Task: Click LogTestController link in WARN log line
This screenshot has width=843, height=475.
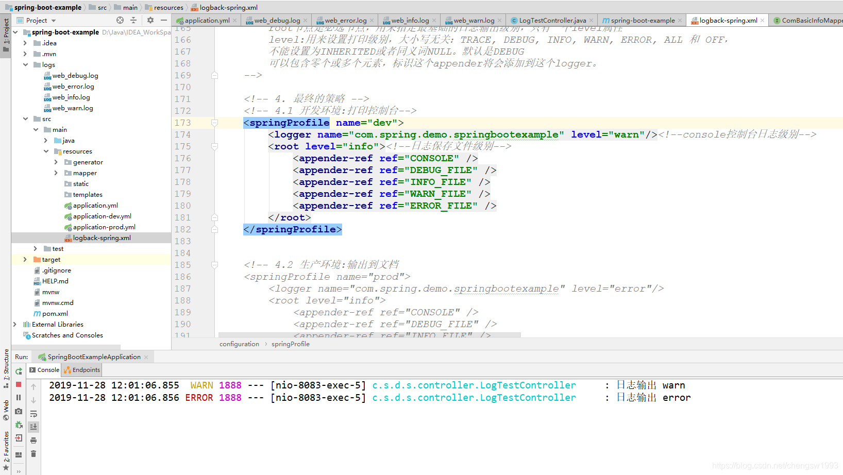Action: click(474, 385)
